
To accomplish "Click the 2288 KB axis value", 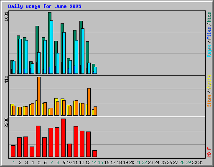I will pos(6,122).
